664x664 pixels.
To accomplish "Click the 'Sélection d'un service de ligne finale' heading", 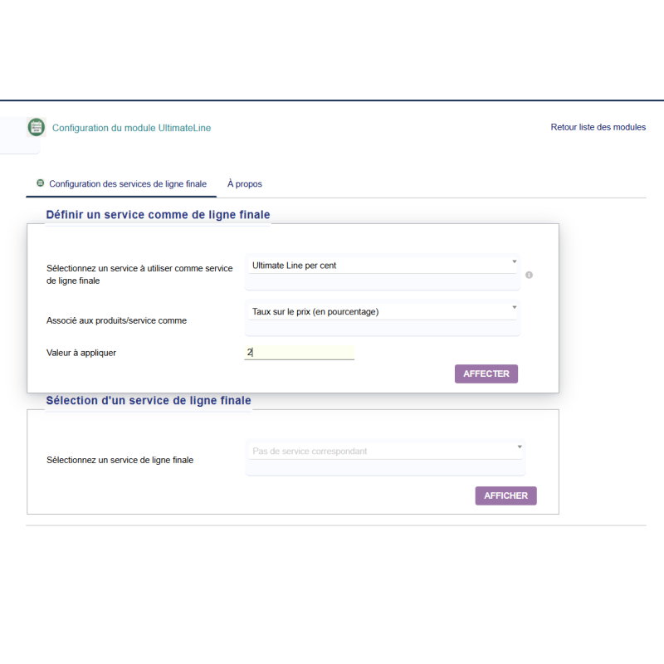I will (x=149, y=401).
